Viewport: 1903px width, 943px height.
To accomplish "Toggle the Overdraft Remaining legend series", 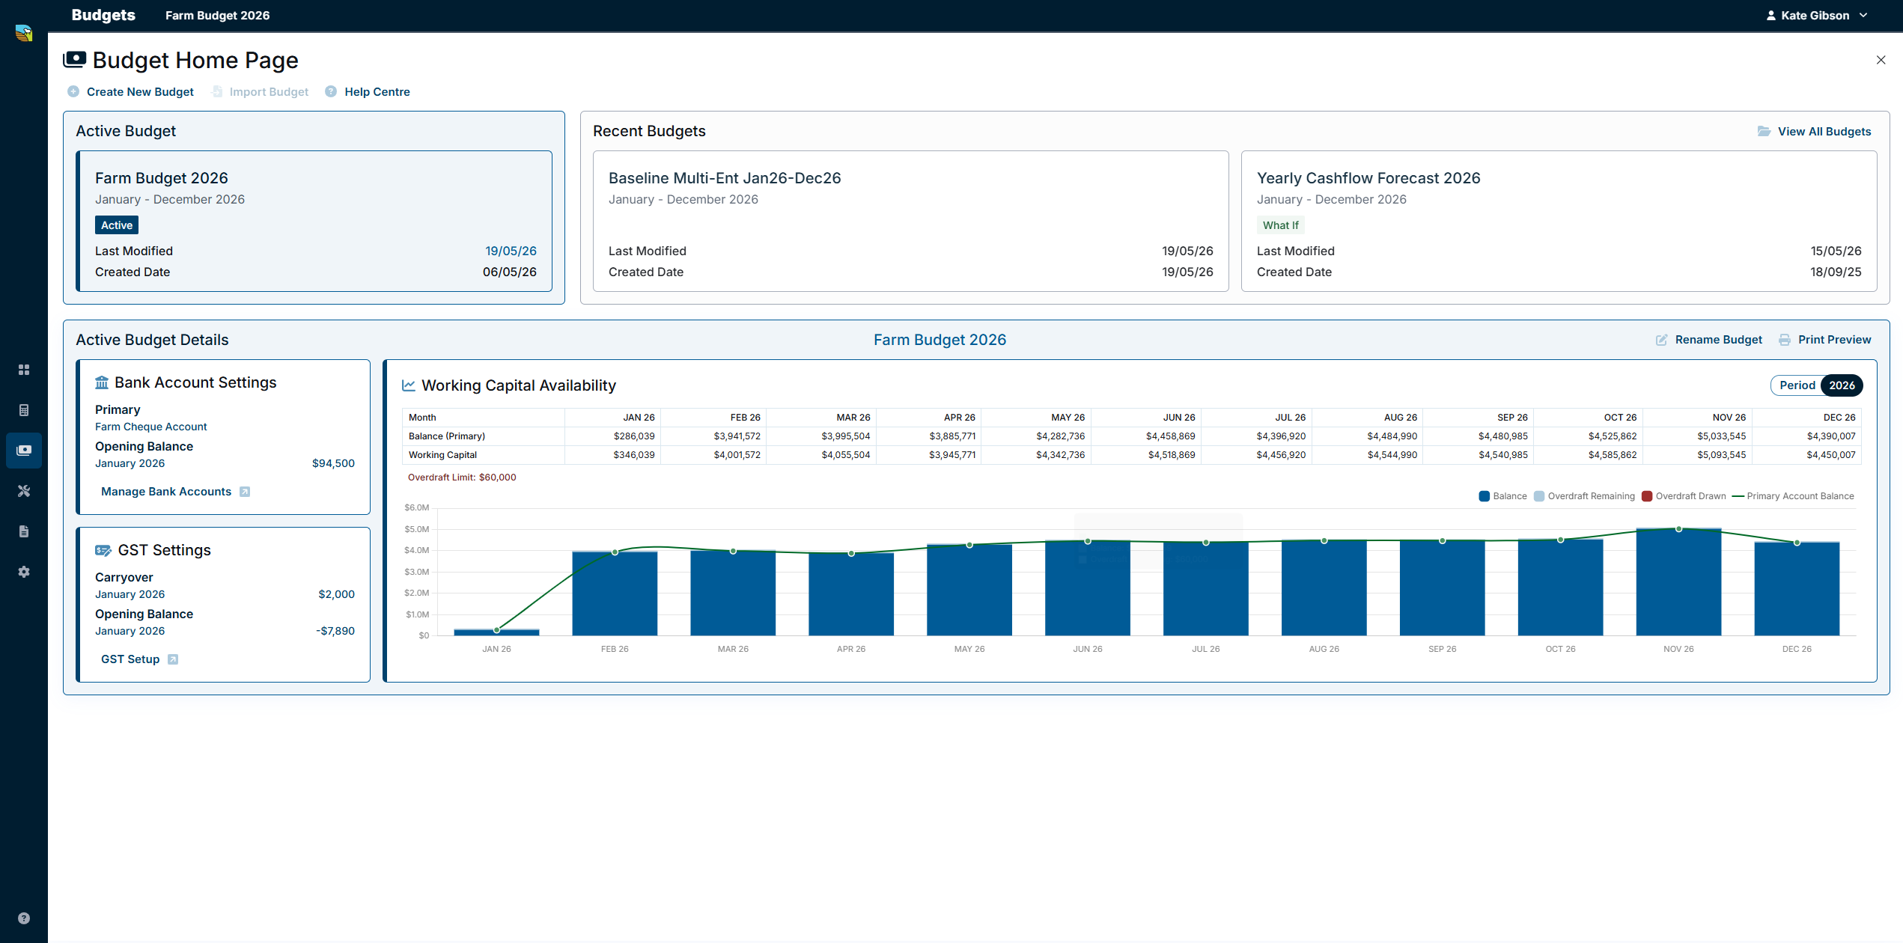I will tap(1584, 496).
